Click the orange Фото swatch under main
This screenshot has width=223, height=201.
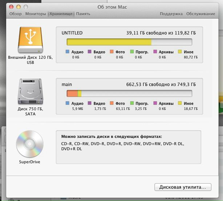pyautogui.click(x=111, y=103)
